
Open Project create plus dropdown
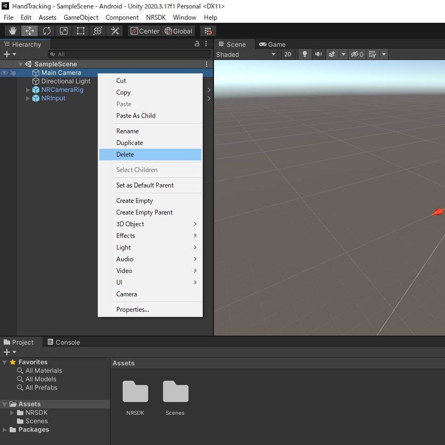[10, 352]
